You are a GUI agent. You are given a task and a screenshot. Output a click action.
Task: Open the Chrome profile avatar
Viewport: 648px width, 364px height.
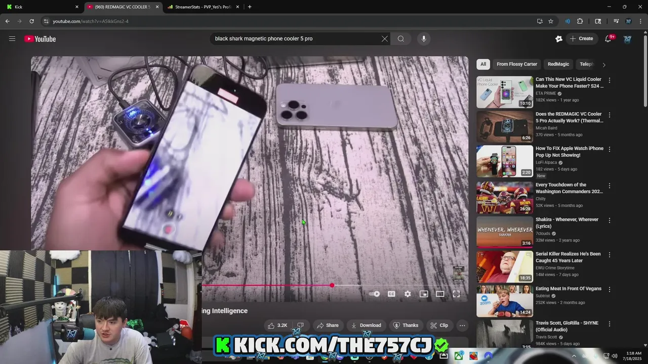pos(628,21)
